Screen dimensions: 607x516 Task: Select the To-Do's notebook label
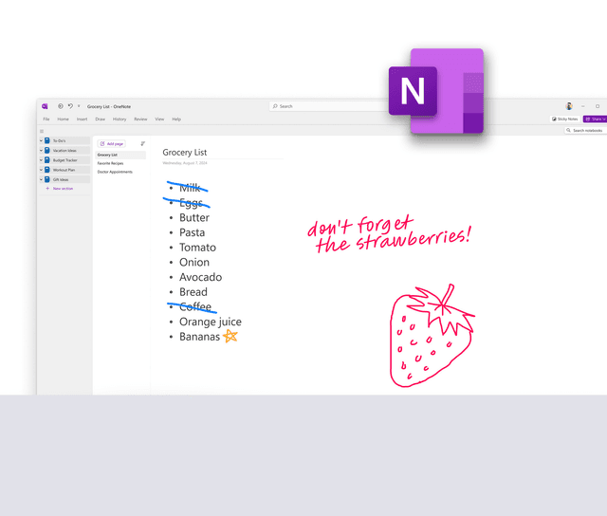(x=59, y=141)
